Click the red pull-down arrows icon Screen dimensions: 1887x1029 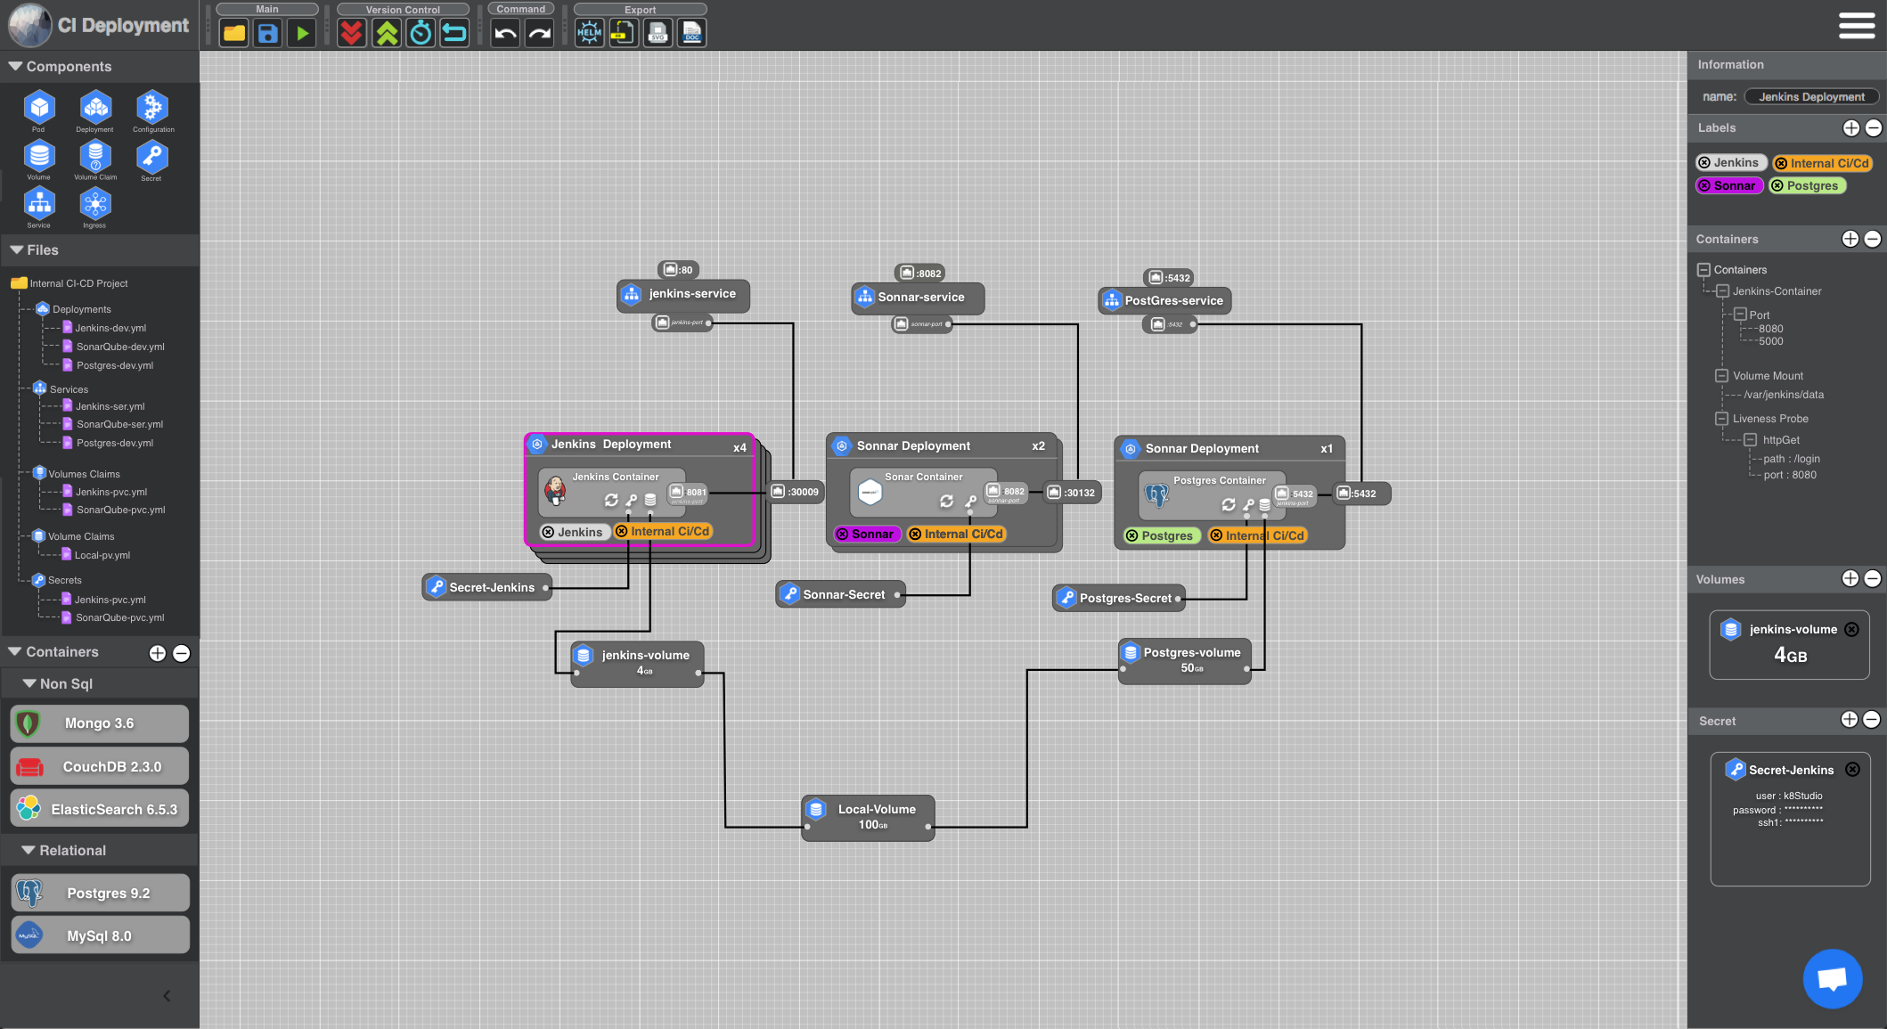352,34
